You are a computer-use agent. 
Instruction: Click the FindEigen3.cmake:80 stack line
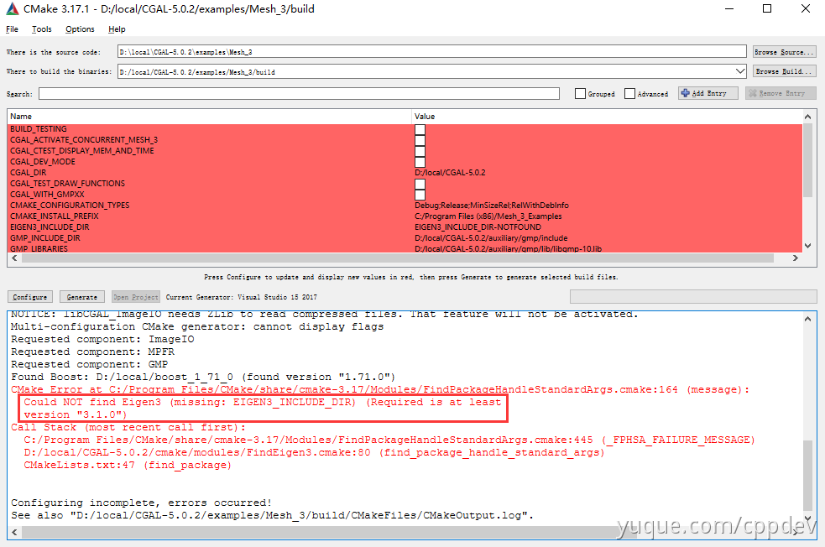tap(314, 452)
